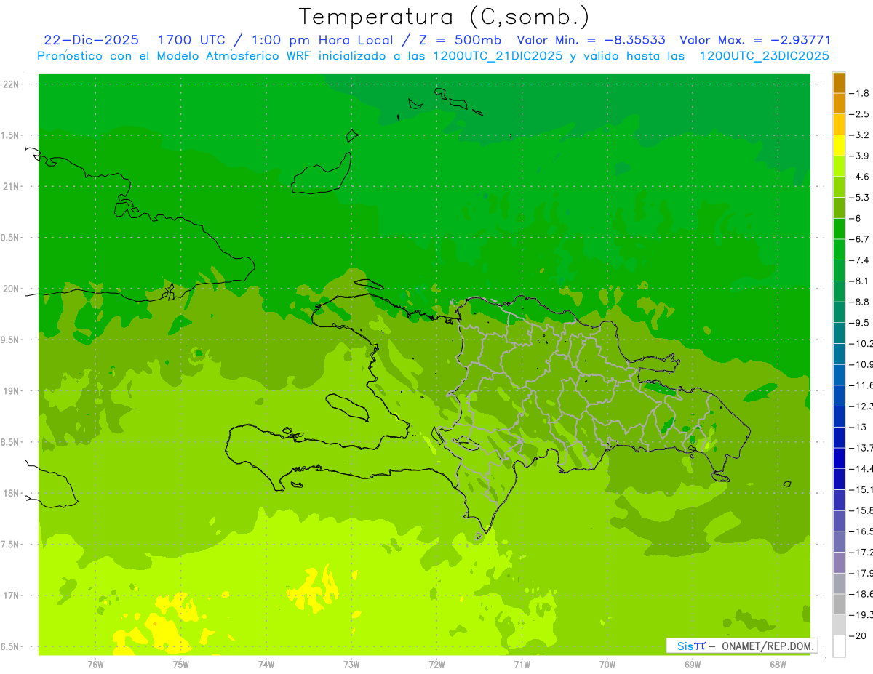Click the "17N" latitude label
Viewport: 873px width, 674px height.
[11, 595]
